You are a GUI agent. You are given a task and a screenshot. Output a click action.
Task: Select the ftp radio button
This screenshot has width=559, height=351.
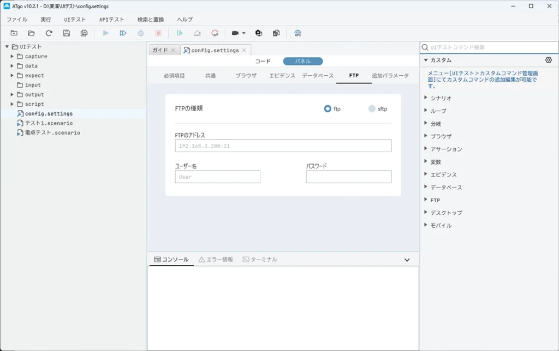[x=328, y=108]
